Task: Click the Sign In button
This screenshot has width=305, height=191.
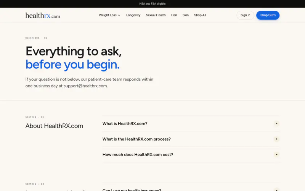Action: 245,15
